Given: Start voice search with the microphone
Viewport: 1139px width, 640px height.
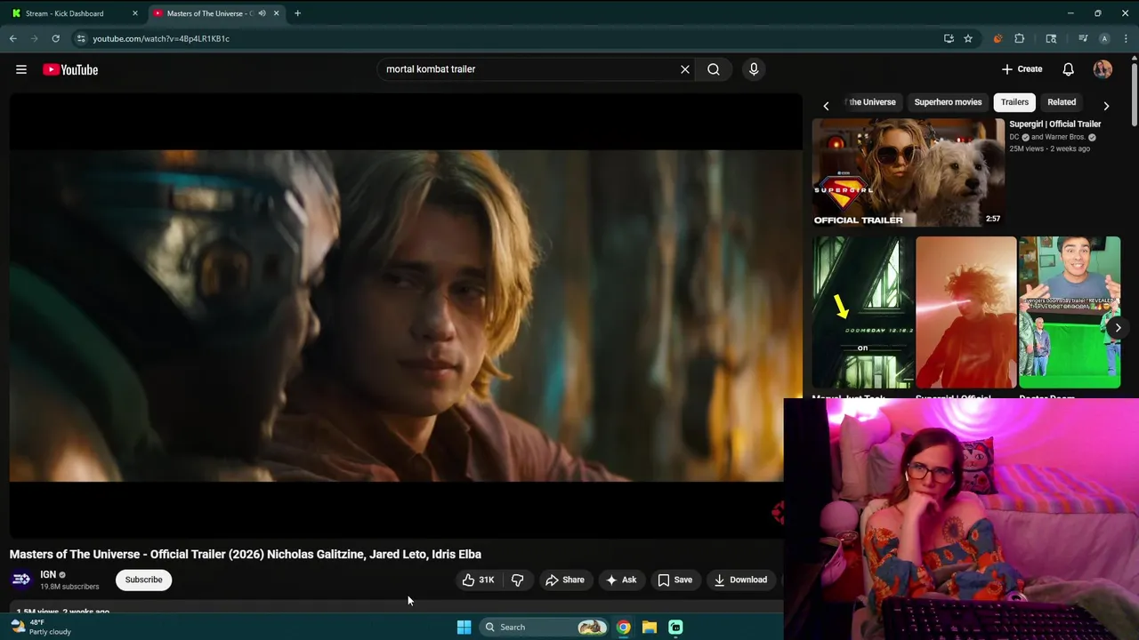Looking at the screenshot, I should 754,69.
